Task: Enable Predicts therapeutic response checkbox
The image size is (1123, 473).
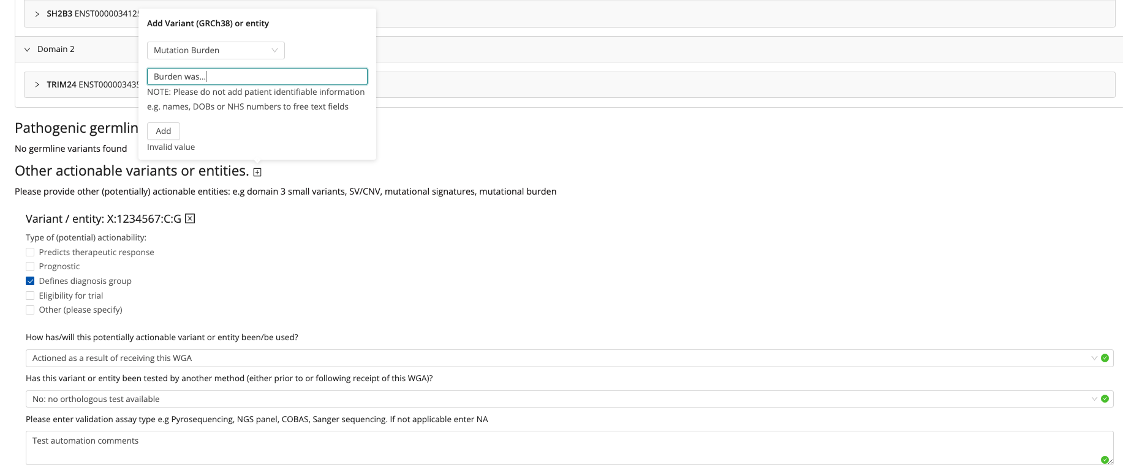Action: pyautogui.click(x=30, y=252)
